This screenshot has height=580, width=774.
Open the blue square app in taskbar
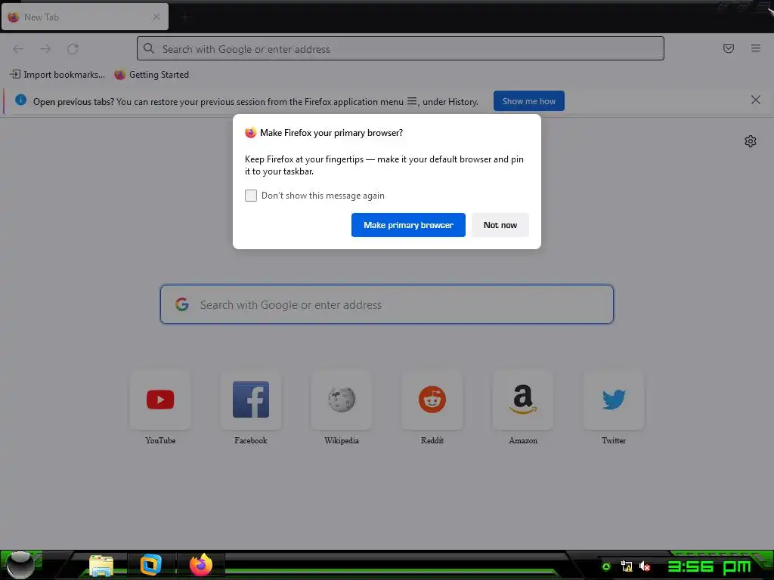(150, 565)
